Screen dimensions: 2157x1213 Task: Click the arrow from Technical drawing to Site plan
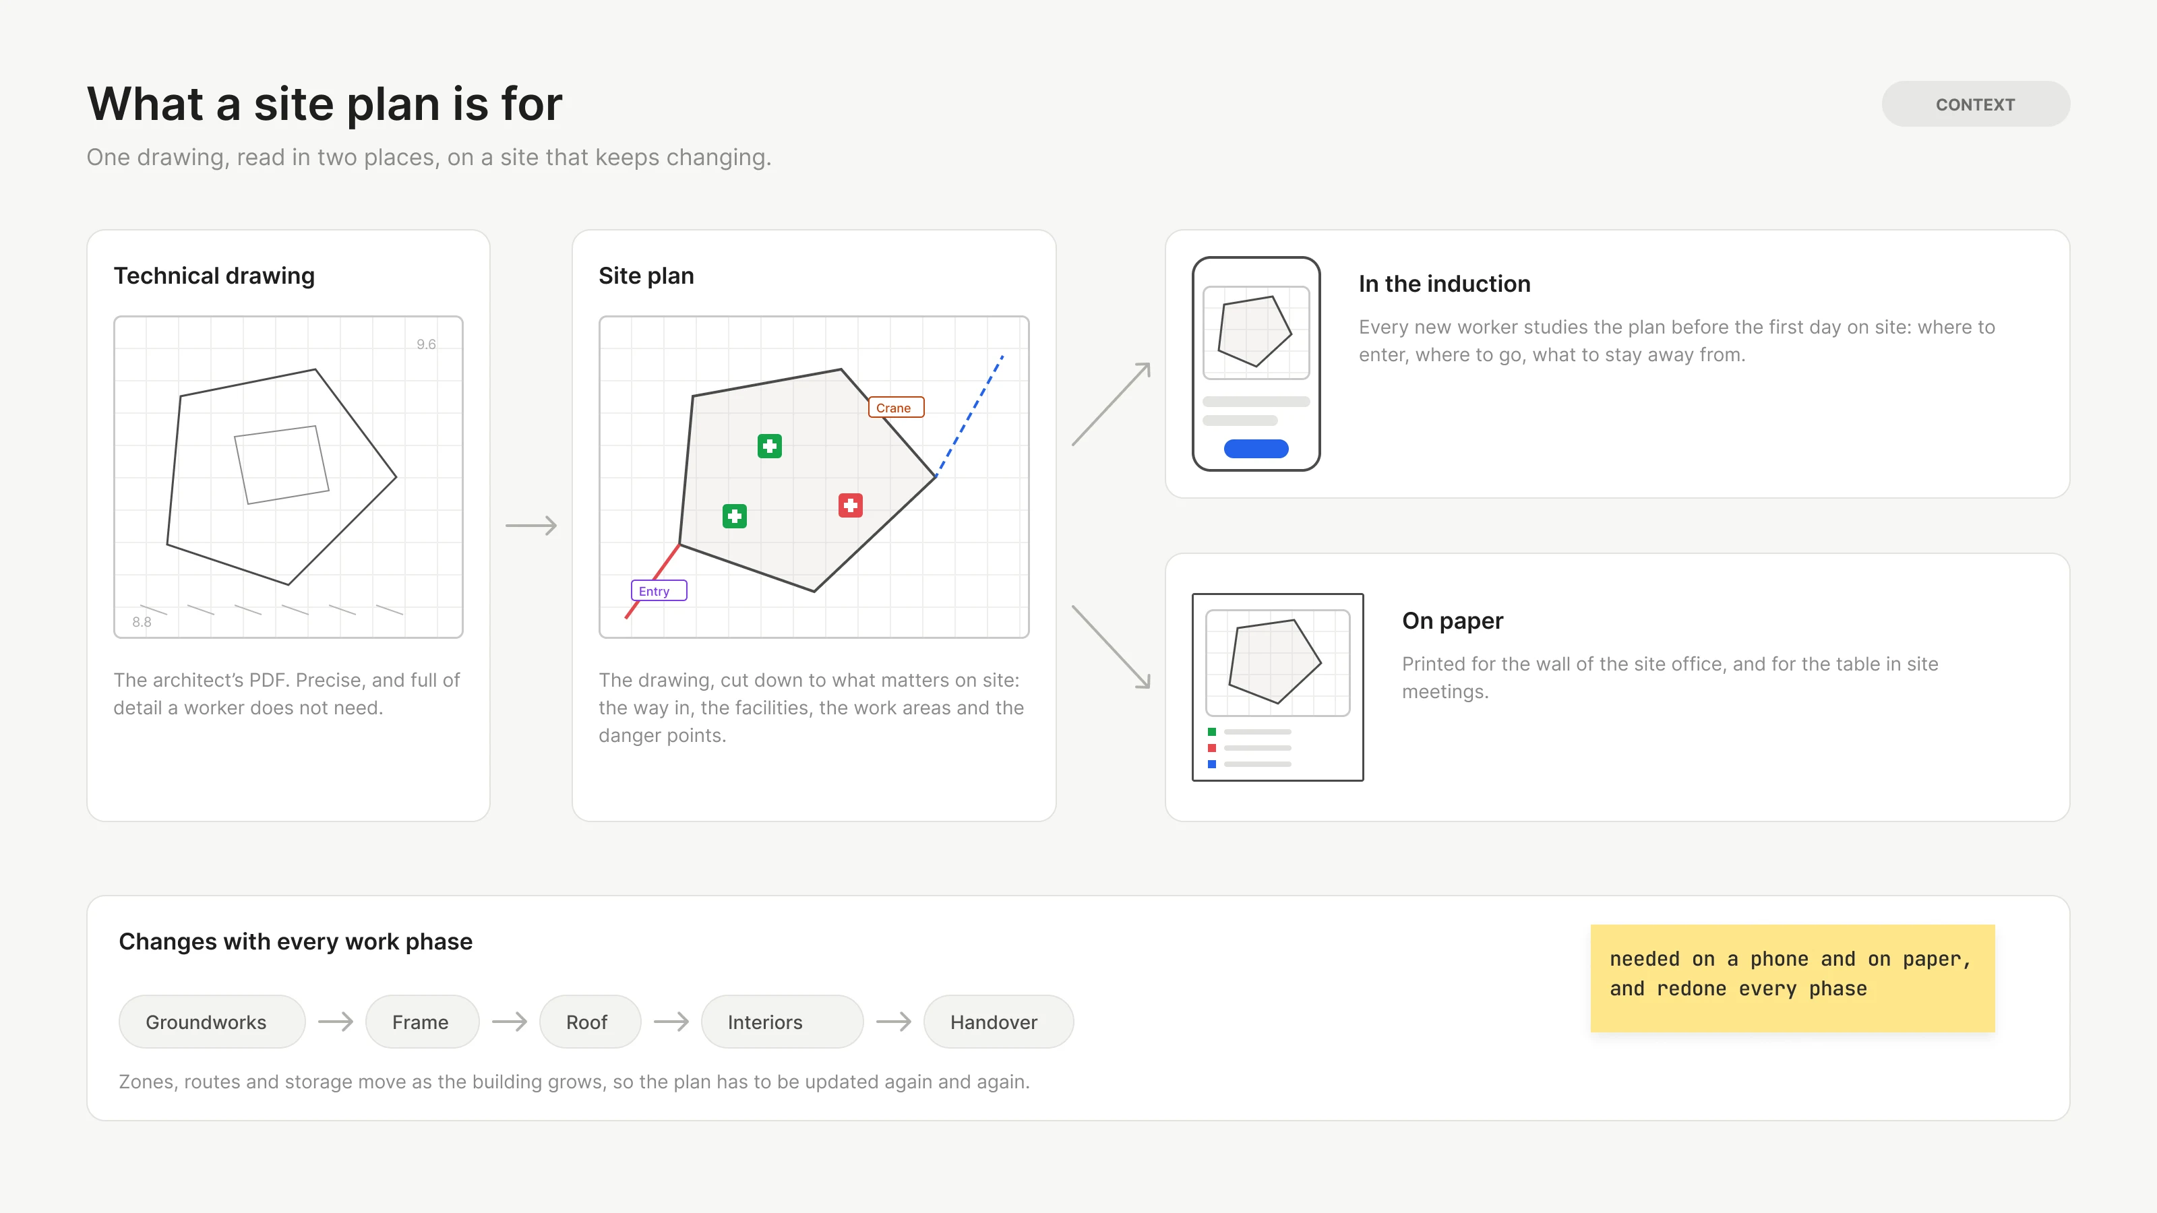pos(531,526)
